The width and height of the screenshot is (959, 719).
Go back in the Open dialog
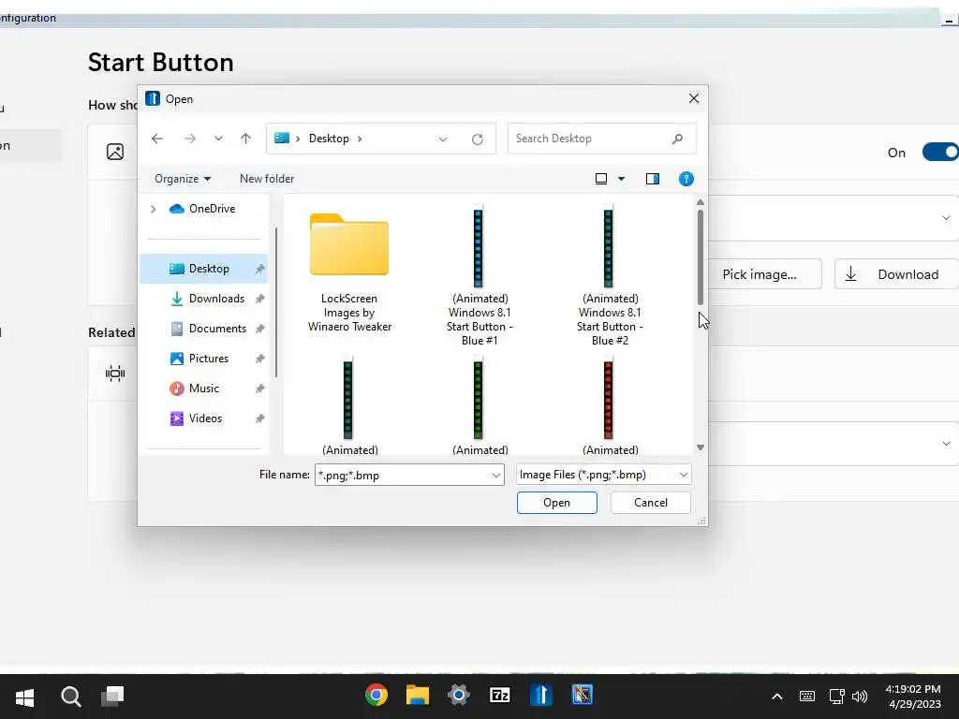pos(157,139)
